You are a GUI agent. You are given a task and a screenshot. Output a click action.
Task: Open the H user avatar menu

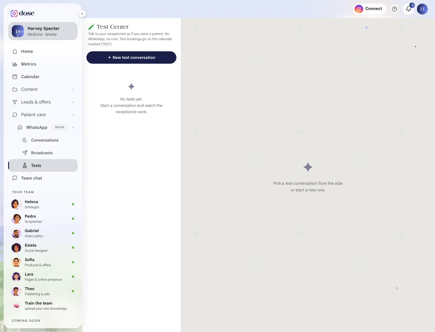point(422,9)
